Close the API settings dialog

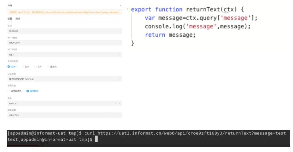point(120,5)
